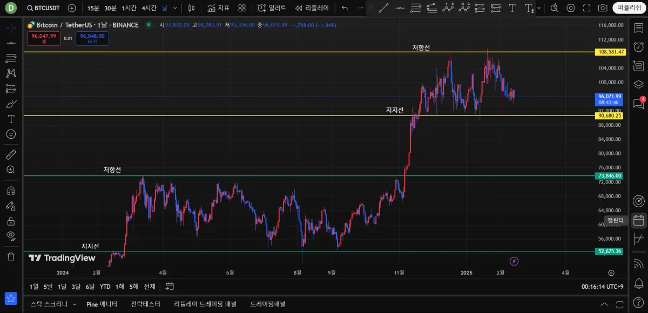Select the short position favorite tool
648x313 pixels.
496,8
